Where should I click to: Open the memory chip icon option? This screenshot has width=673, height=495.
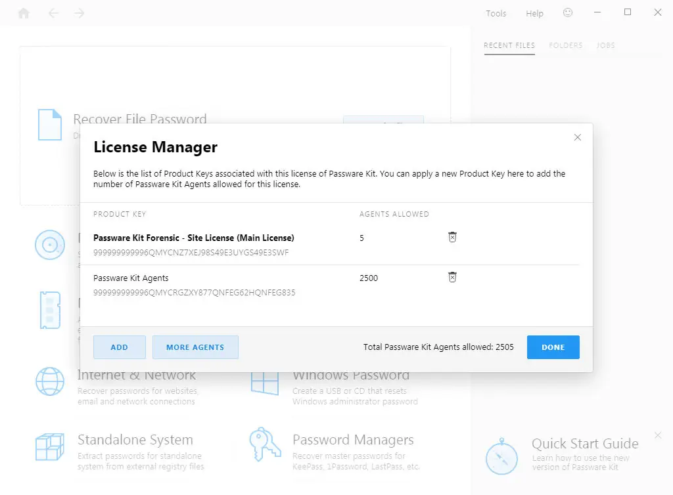(50, 310)
